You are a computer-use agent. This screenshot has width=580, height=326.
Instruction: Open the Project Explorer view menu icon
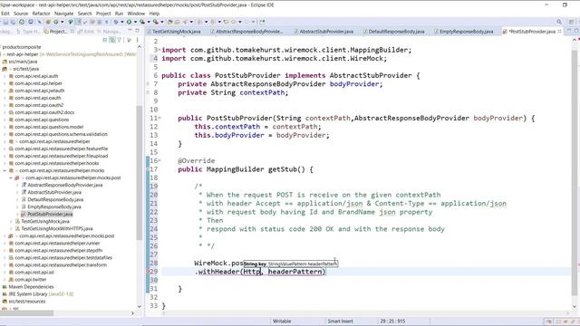[137, 40]
